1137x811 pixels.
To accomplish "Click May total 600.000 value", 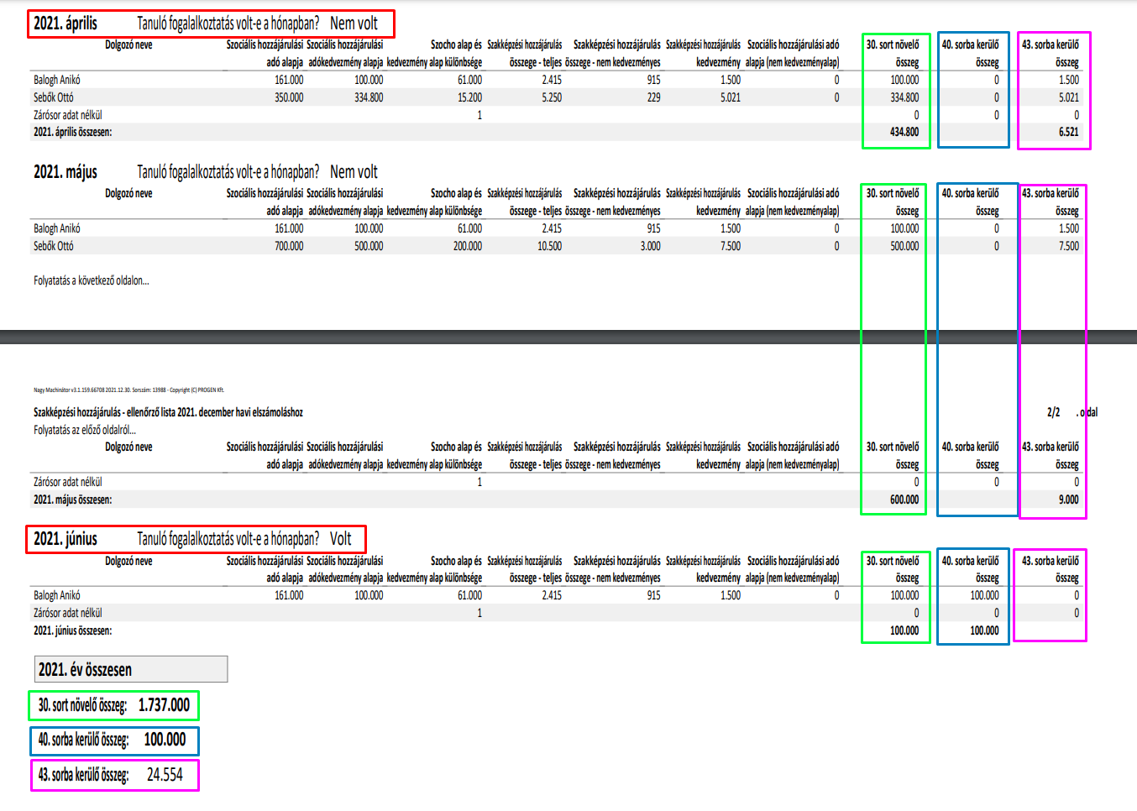I will tap(904, 500).
